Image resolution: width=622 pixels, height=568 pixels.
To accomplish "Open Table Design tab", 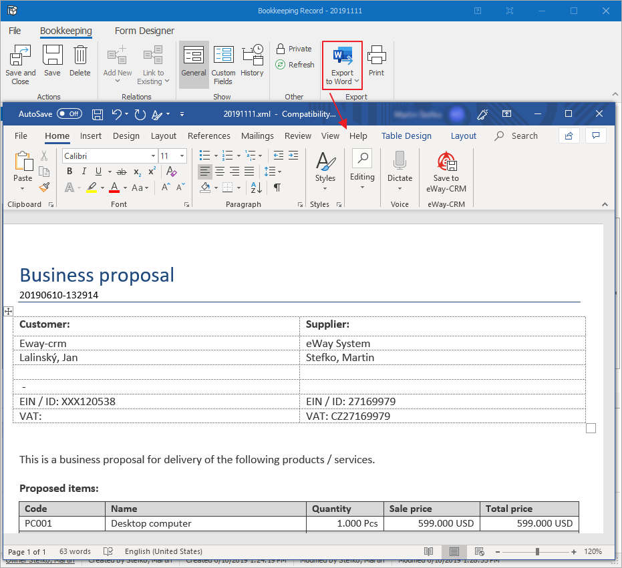I will (406, 136).
